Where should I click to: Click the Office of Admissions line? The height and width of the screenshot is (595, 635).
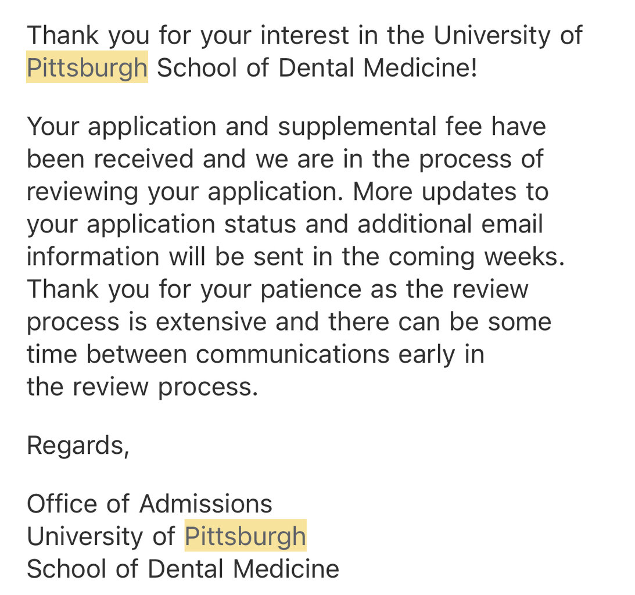point(149,504)
